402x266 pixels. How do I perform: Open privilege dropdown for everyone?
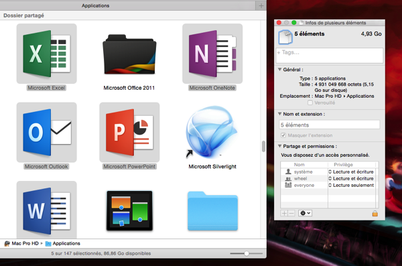(351, 185)
